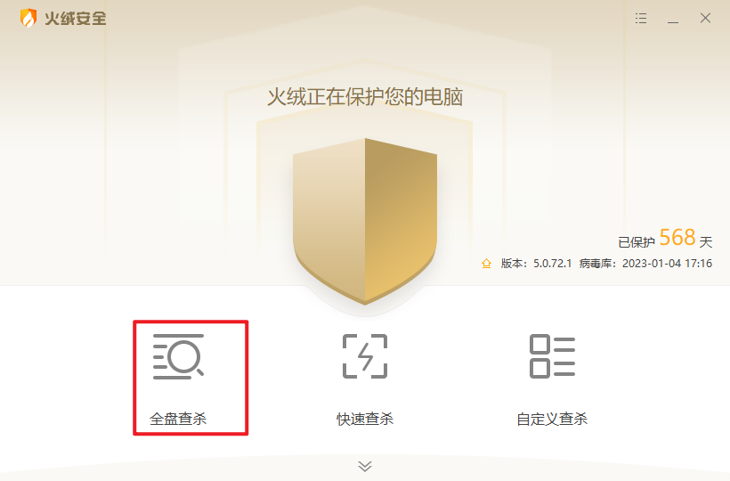Click the 火绒安全 title text

pos(76,19)
